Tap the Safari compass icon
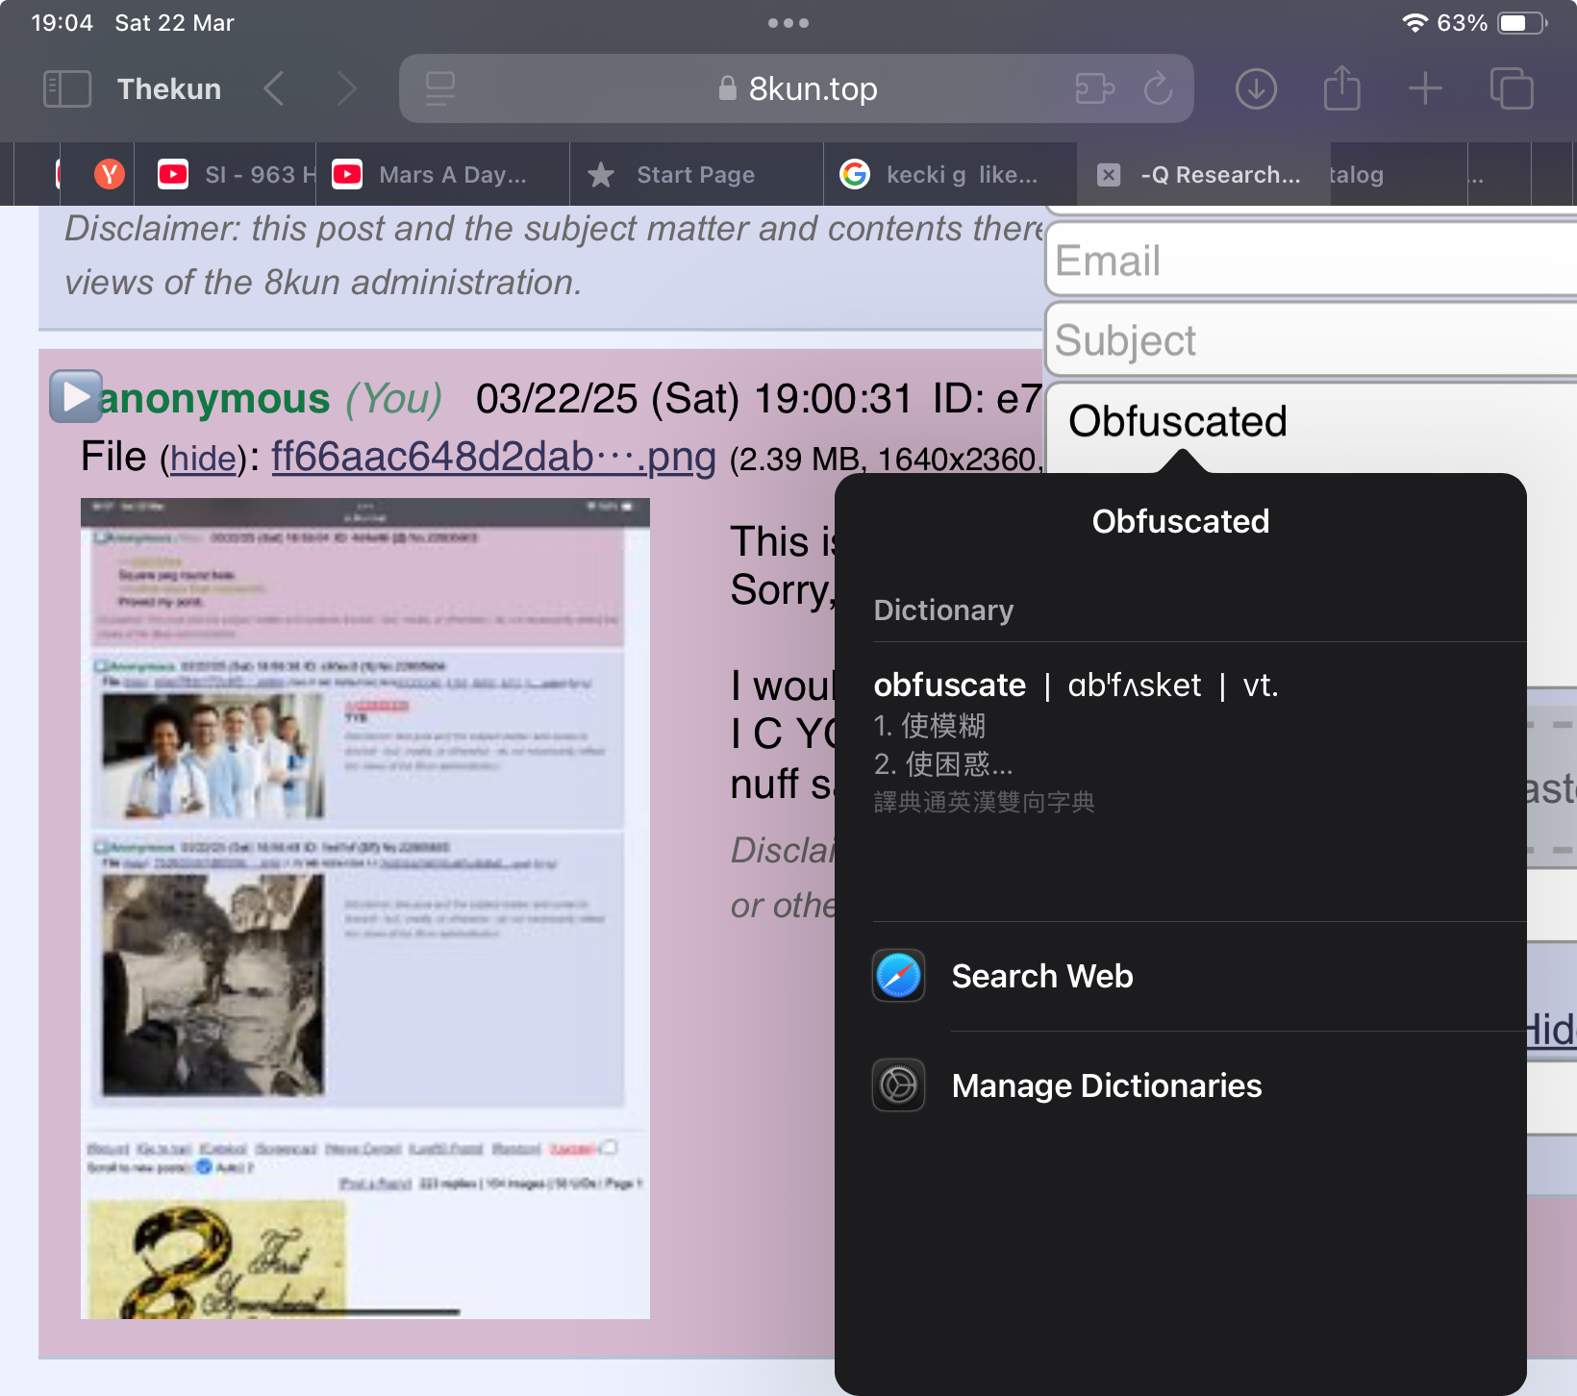The height and width of the screenshot is (1396, 1577). [x=898, y=976]
